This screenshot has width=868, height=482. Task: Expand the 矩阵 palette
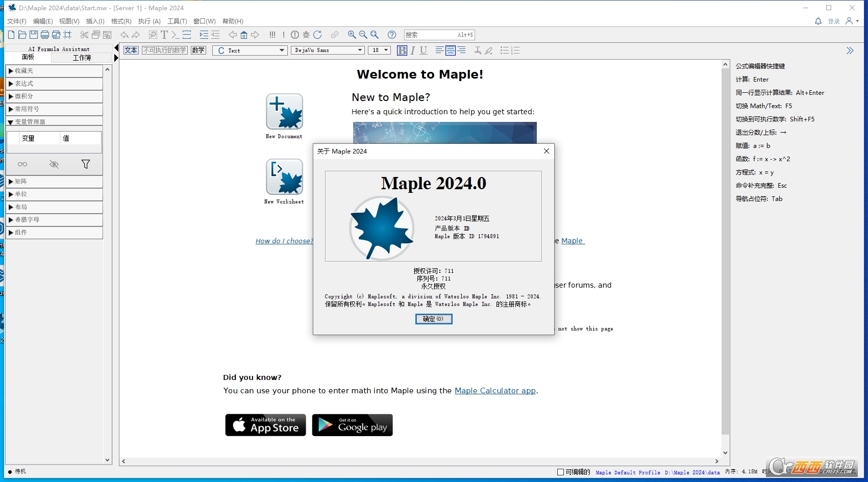(x=55, y=182)
